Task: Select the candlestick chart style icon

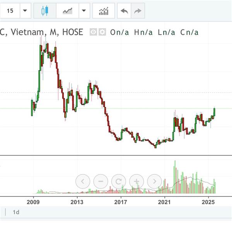Action: [x=45, y=11]
